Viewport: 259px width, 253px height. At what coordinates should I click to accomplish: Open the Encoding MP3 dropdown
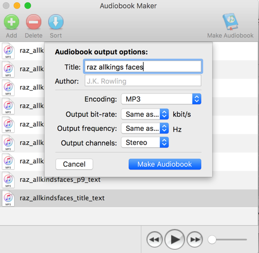161,99
